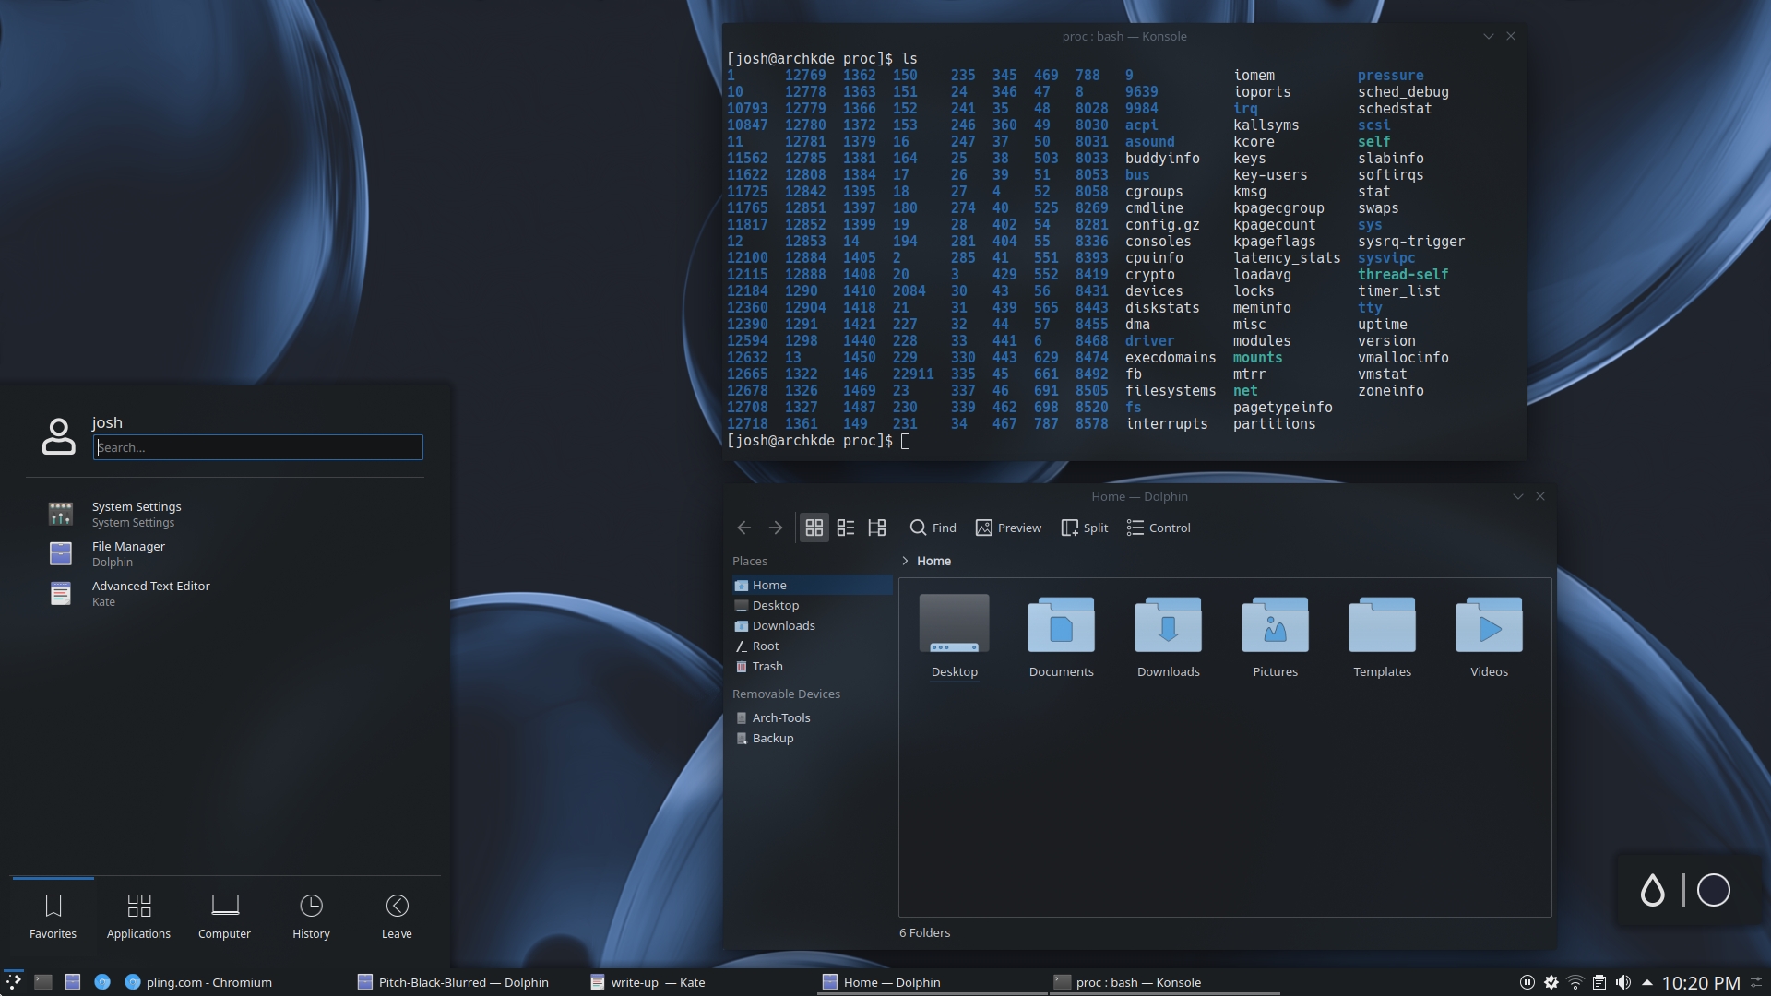Switch to Favorites tab in launcher
The width and height of the screenshot is (1771, 996).
53,916
